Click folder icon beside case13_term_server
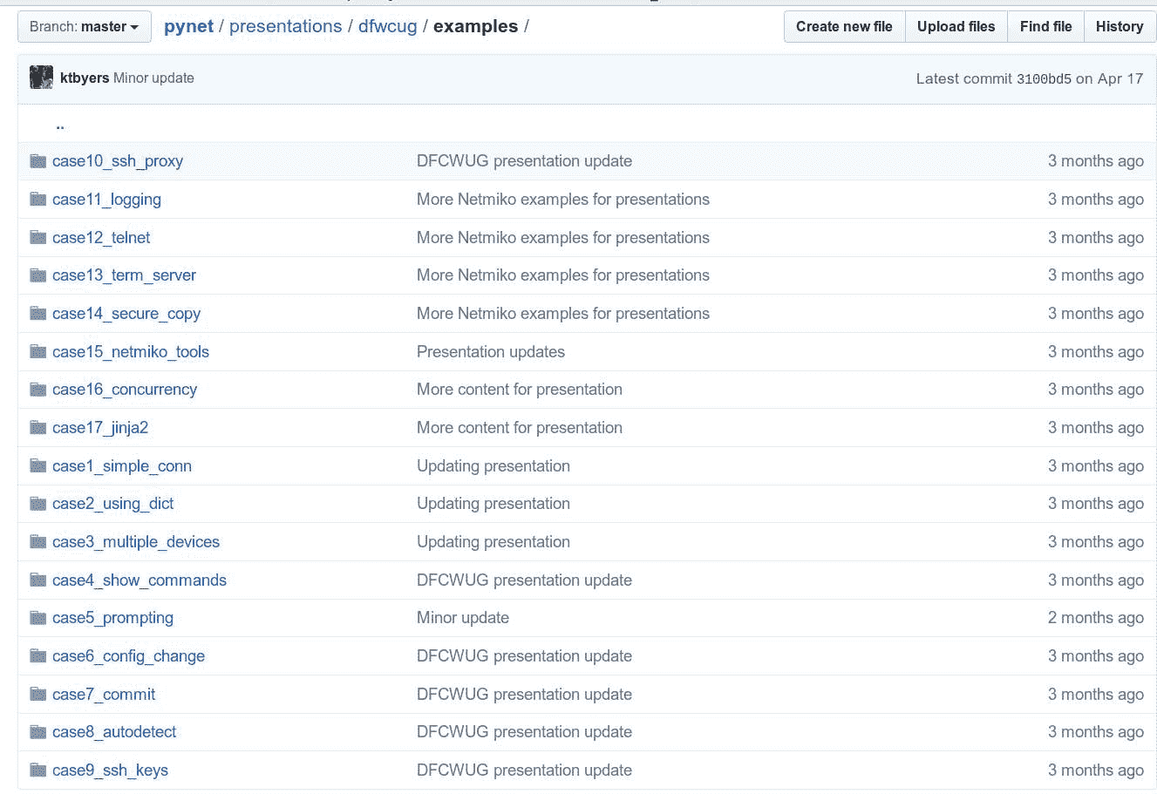Screen dimensions: 1157x794 37,275
